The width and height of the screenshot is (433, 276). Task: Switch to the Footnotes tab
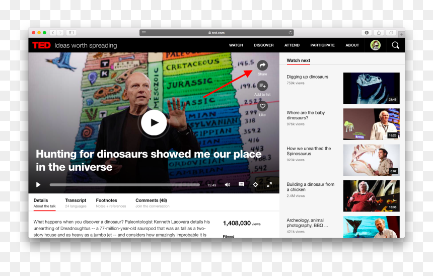(111, 203)
